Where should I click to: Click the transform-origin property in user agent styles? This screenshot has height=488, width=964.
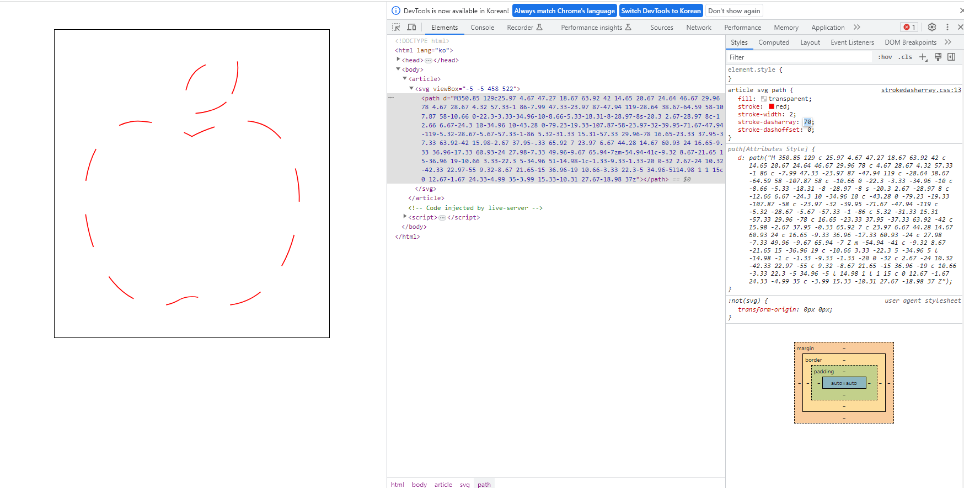click(x=768, y=309)
